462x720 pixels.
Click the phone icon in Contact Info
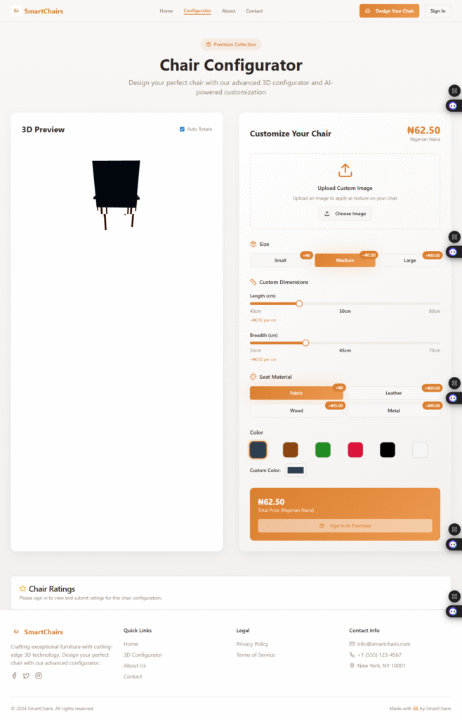tap(352, 655)
